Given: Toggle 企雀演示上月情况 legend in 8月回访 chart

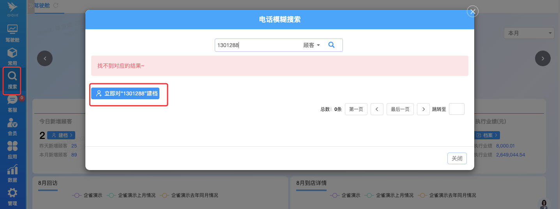Looking at the screenshot, I should 132,195.
